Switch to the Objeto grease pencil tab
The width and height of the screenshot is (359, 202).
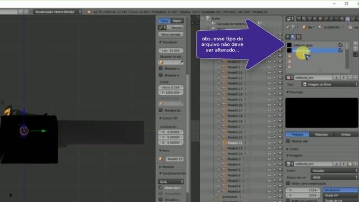pyautogui.click(x=177, y=21)
